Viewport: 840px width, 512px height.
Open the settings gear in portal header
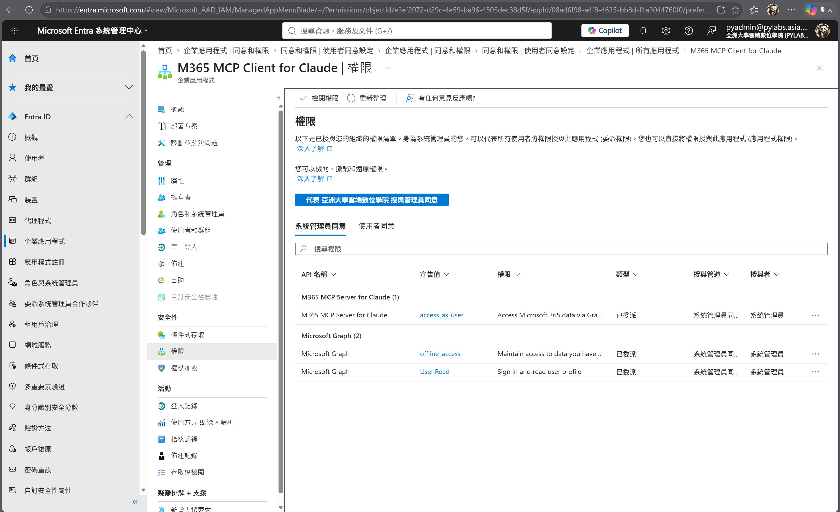(x=666, y=31)
